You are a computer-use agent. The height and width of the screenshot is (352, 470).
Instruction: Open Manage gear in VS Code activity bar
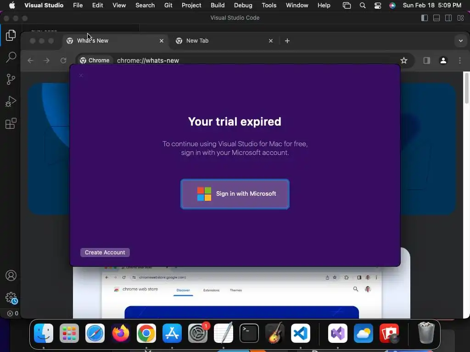click(x=11, y=298)
